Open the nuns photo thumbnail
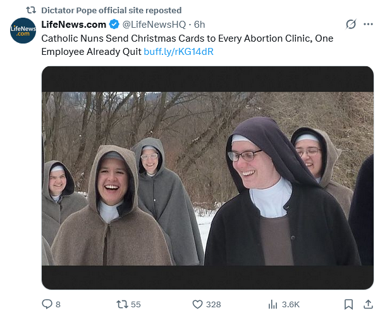The image size is (385, 318). coord(207,178)
